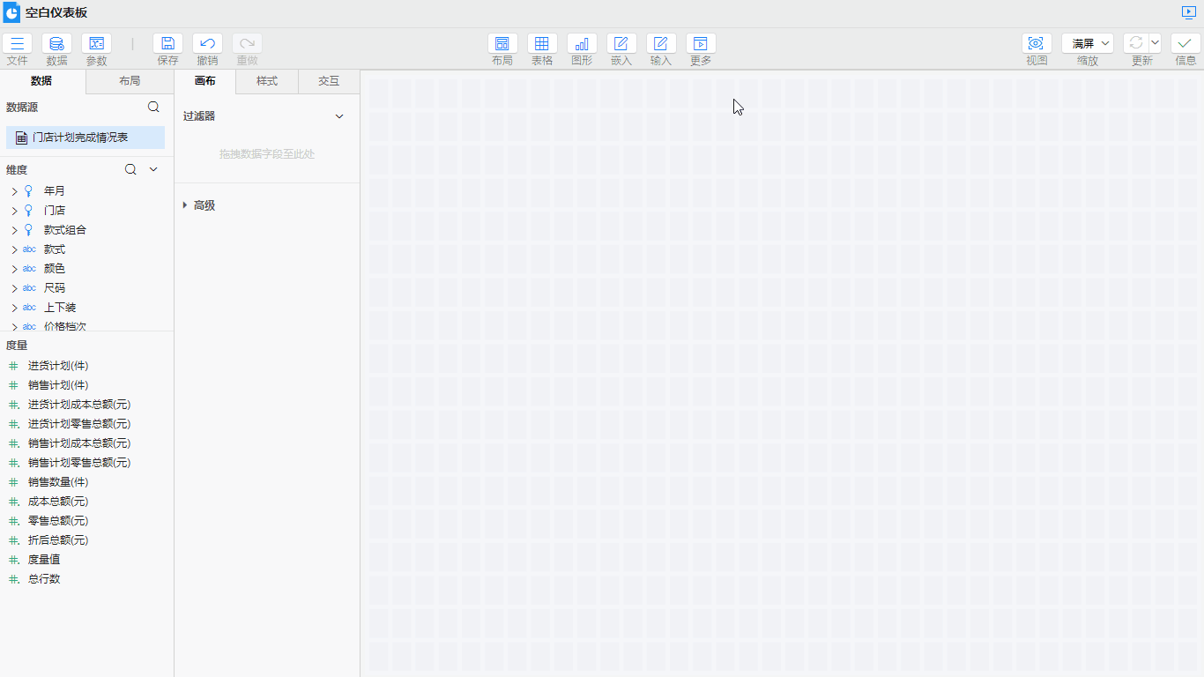1204x677 pixels.
Task: Click the search icon beside 数据源
Action: [153, 107]
